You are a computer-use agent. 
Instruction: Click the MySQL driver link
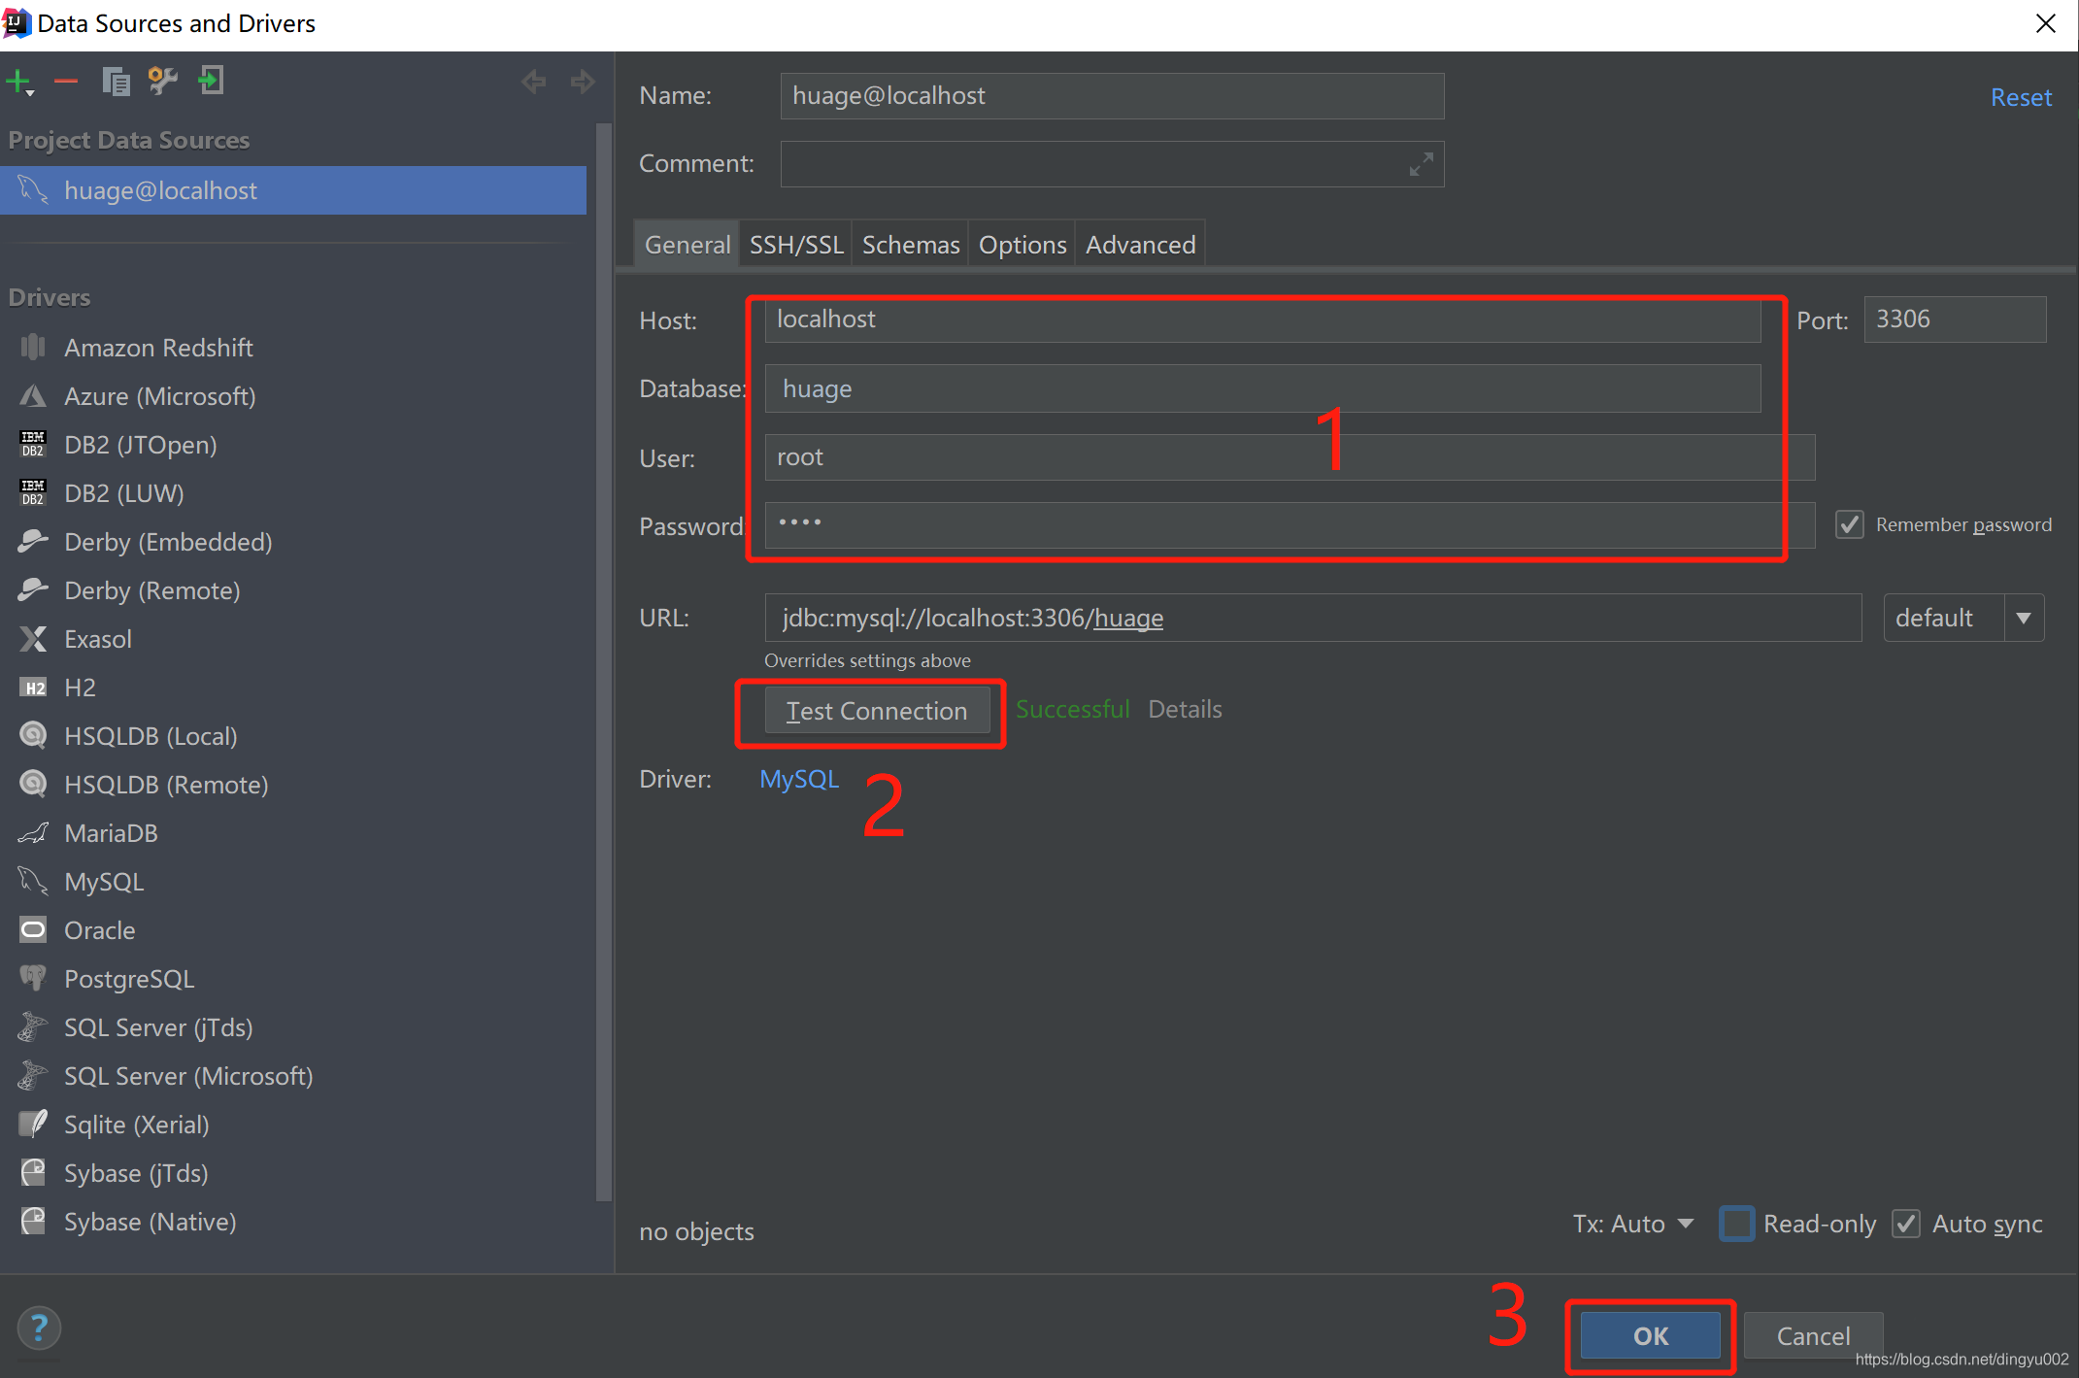pos(798,779)
